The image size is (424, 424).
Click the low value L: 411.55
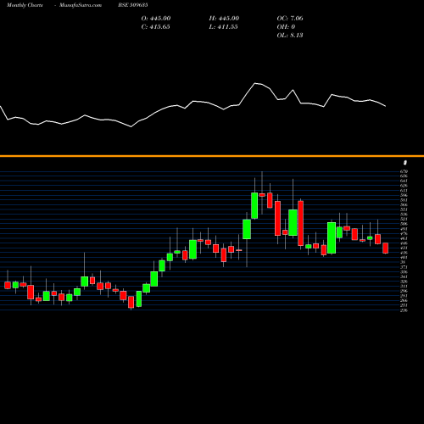point(224,27)
